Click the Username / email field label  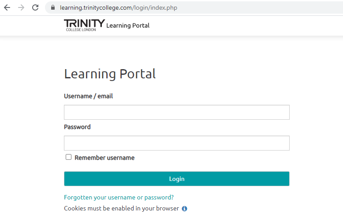click(x=88, y=96)
